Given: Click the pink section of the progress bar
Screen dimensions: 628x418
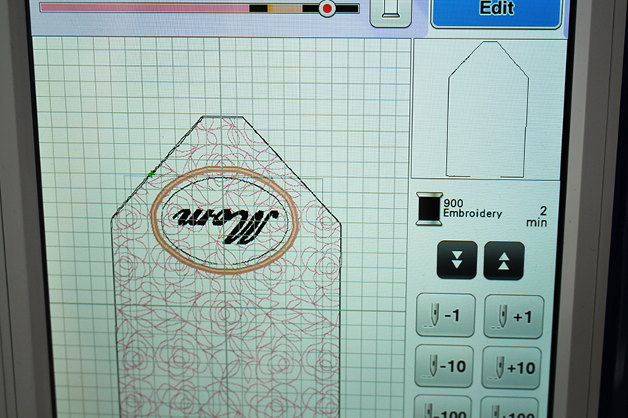Looking at the screenshot, I should point(141,8).
